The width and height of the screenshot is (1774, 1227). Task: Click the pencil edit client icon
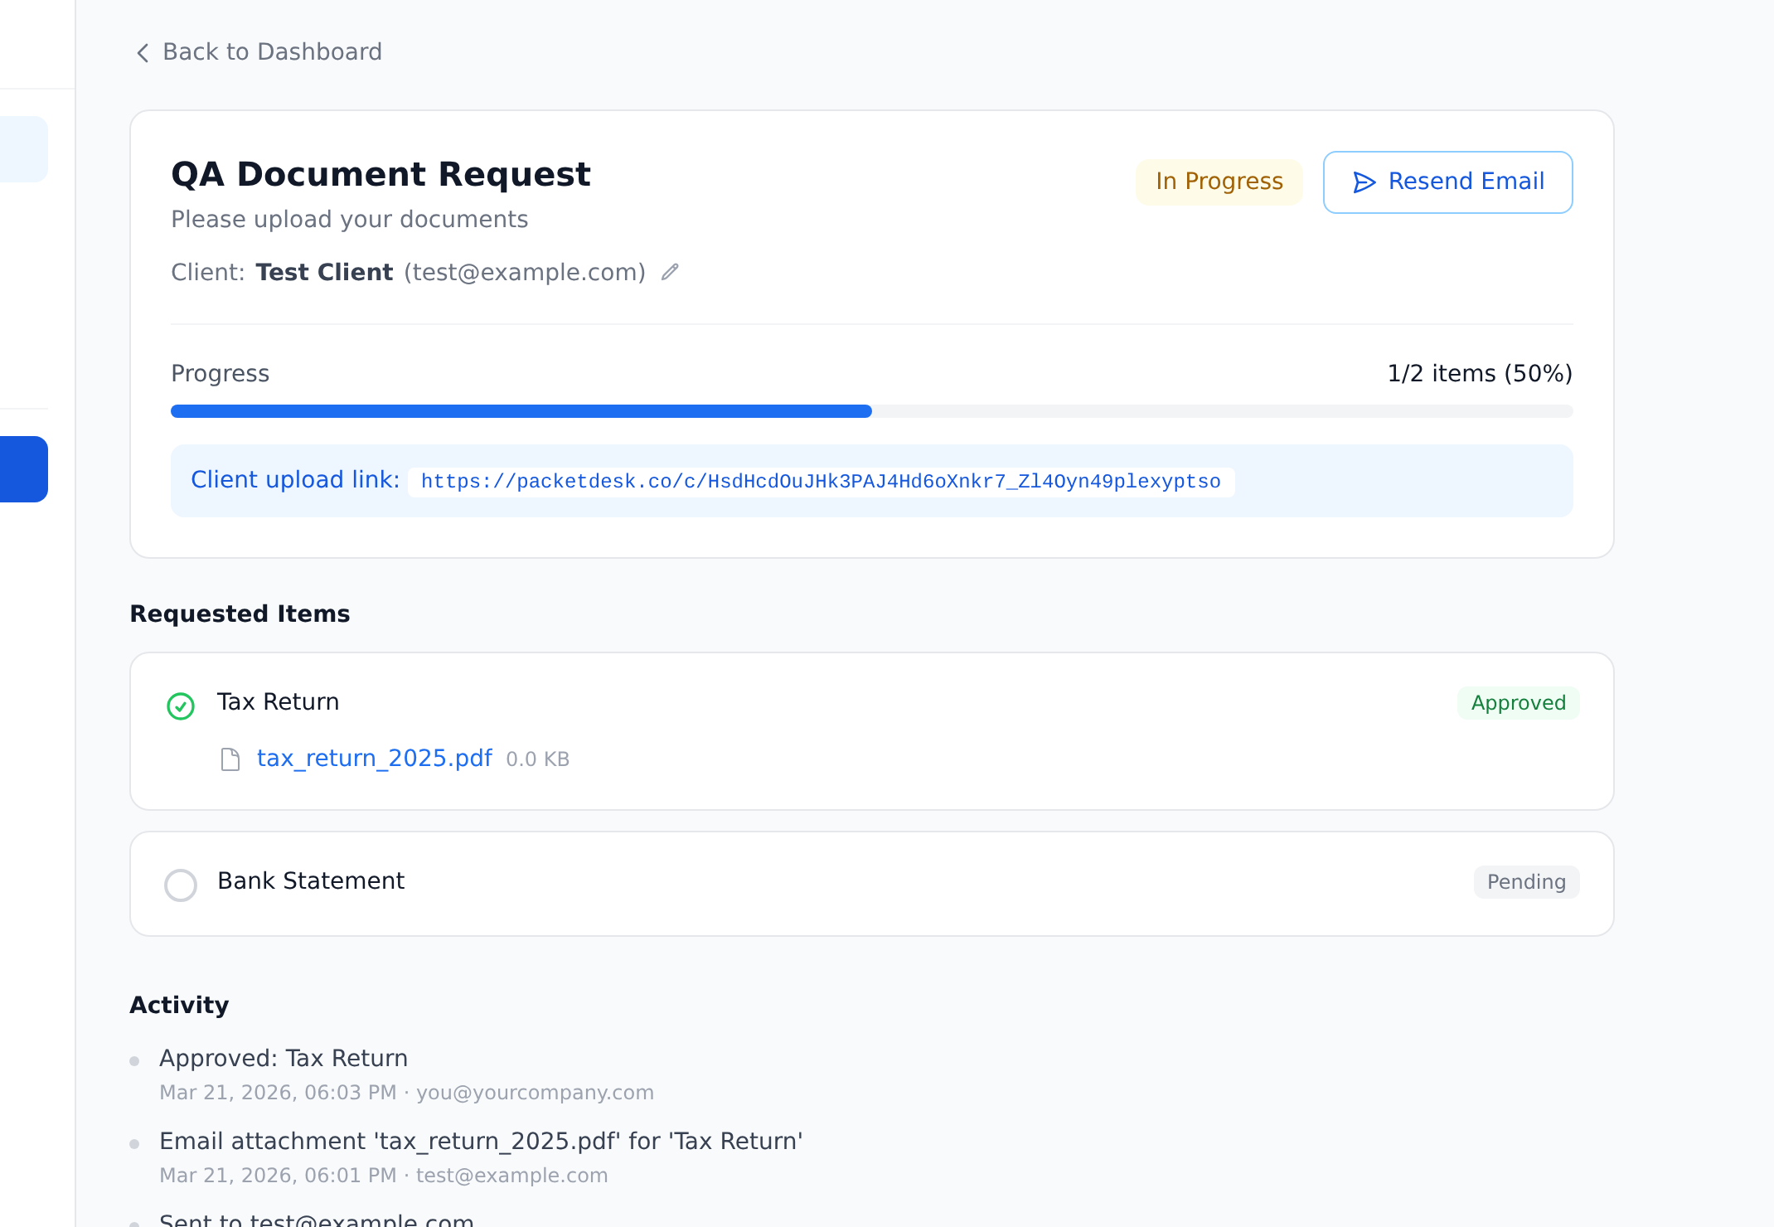[x=670, y=272]
